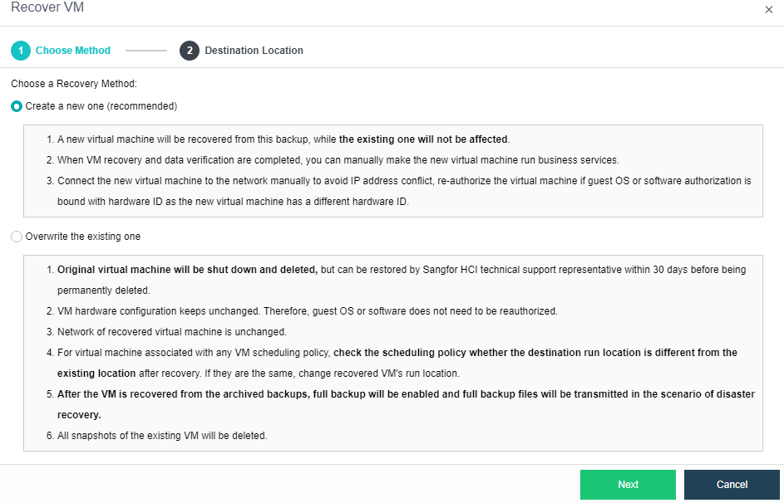Click bold text "the existing one will not be affected"
Image resolution: width=784 pixels, height=503 pixels.
(x=423, y=139)
